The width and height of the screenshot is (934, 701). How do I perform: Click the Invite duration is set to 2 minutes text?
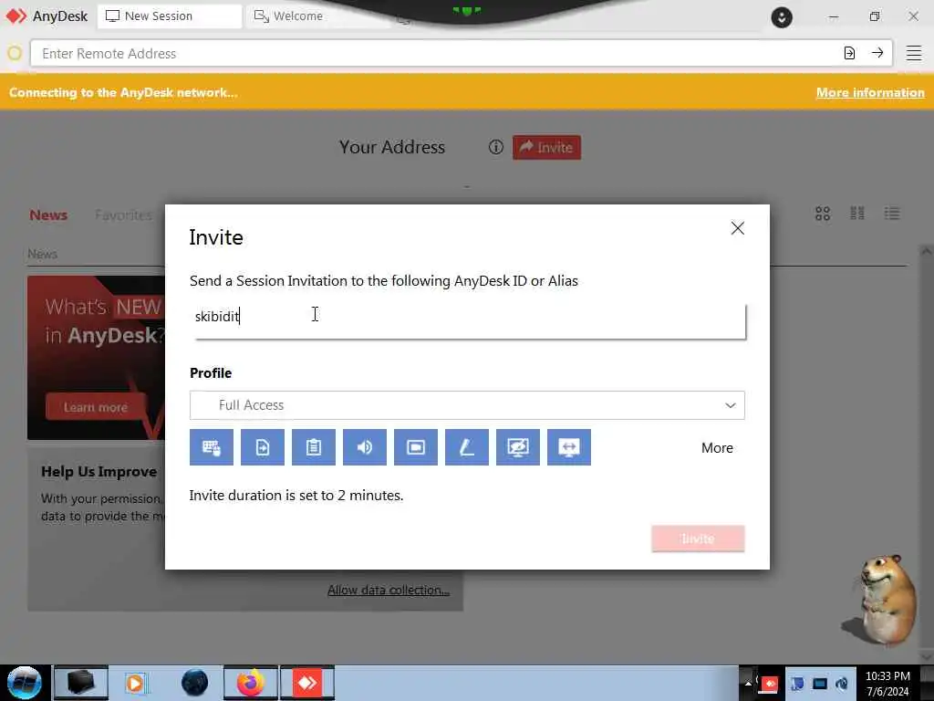[296, 496]
